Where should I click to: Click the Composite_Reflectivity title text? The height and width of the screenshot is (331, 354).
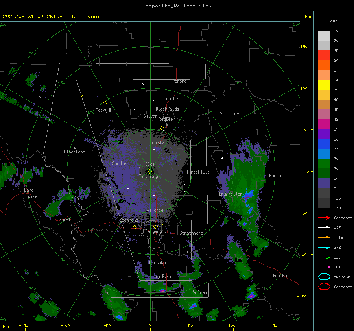177,6
